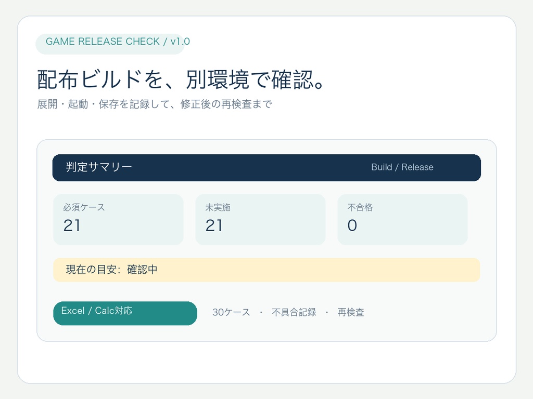Click the 不具合記録 text
This screenshot has height=399, width=533.
(x=294, y=312)
